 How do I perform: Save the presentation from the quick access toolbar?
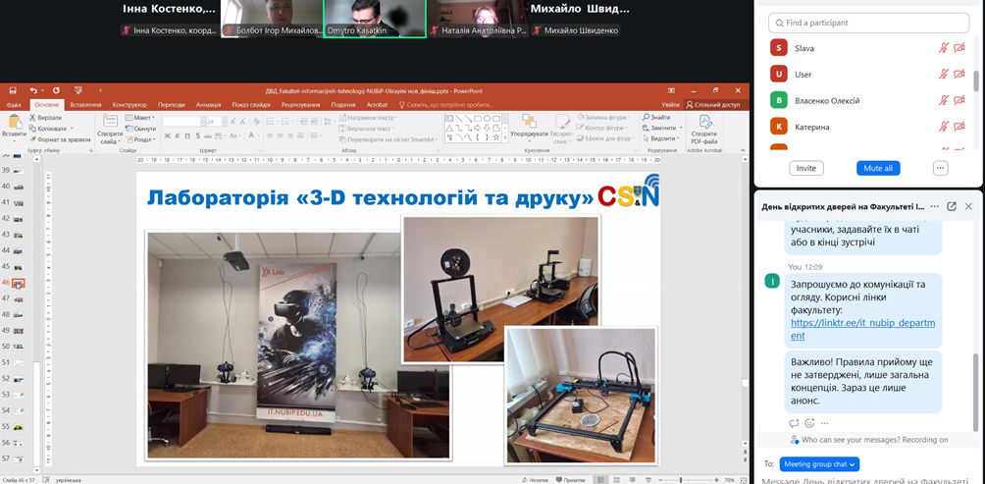pos(13,90)
